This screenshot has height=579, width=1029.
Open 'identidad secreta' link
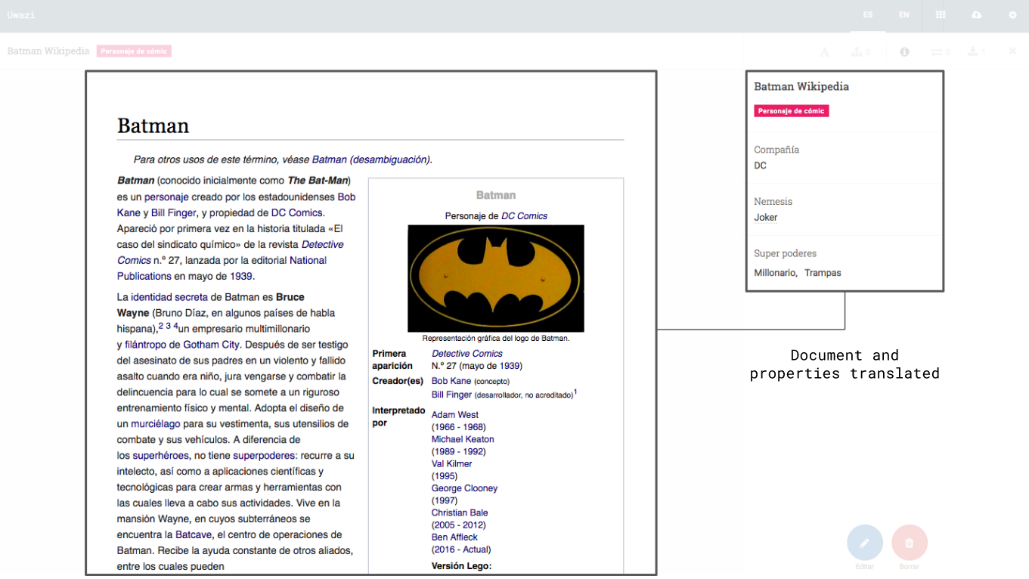tap(169, 297)
